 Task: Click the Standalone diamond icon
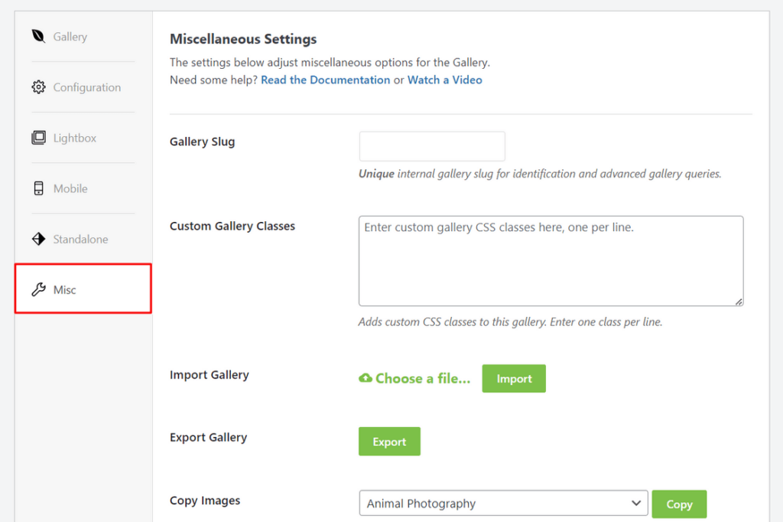click(38, 239)
